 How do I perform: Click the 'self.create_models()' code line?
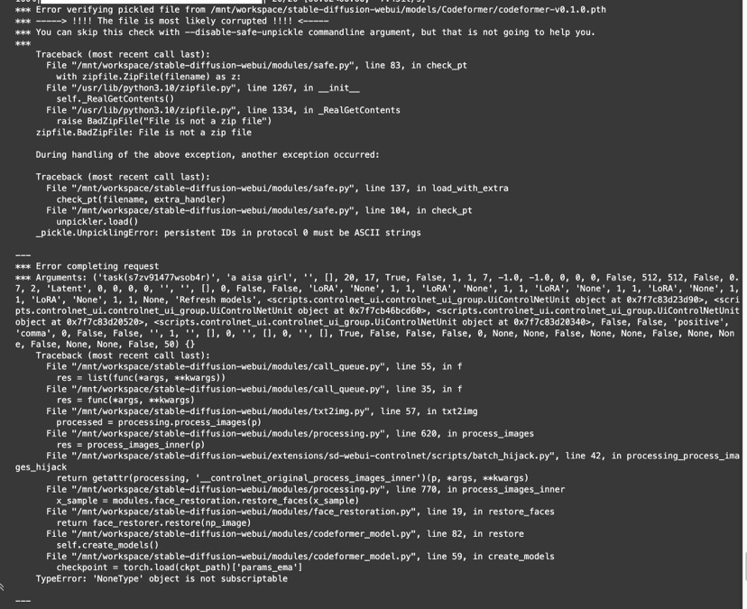click(107, 545)
